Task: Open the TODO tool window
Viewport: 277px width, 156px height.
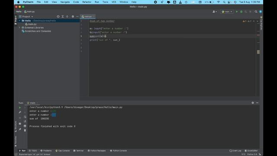Action: pos(33,151)
